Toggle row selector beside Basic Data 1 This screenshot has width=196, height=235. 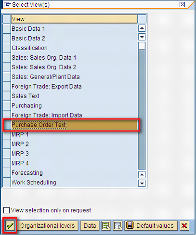(x=7, y=29)
